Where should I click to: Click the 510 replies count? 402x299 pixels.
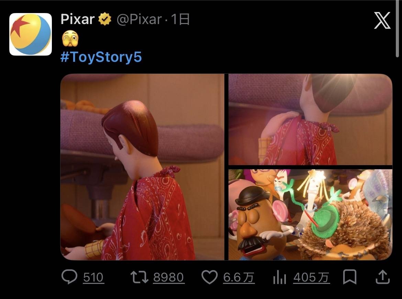click(x=93, y=277)
